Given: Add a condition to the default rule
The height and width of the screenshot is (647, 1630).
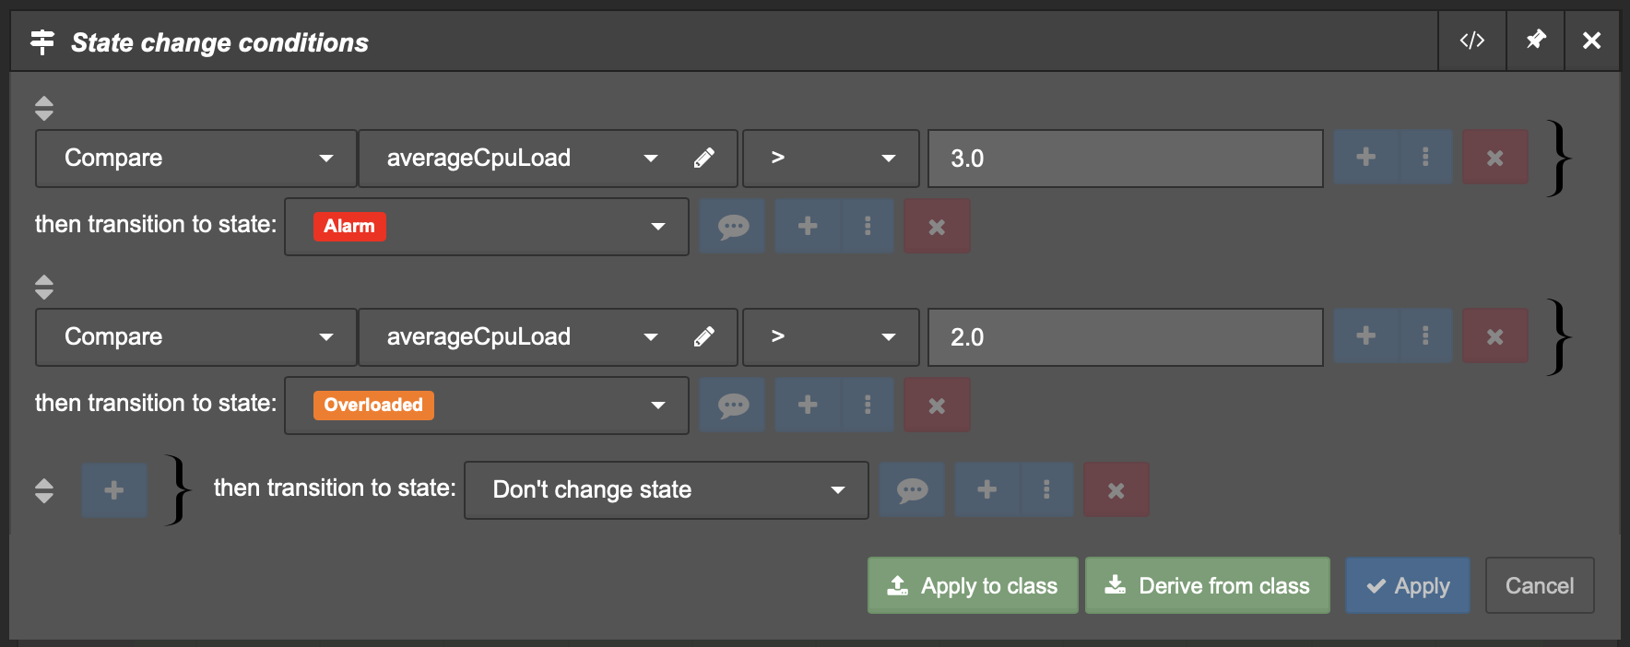Looking at the screenshot, I should [x=114, y=490].
